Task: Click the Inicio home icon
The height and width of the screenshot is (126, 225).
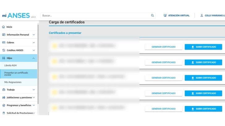Action: (x=4, y=27)
